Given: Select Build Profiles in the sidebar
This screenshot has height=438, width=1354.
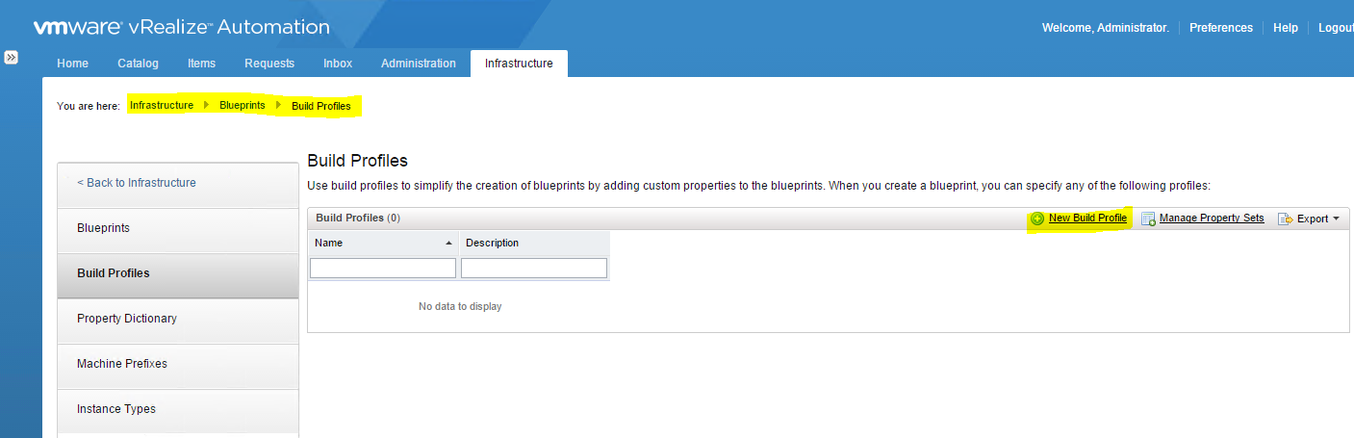Looking at the screenshot, I should pyautogui.click(x=178, y=273).
